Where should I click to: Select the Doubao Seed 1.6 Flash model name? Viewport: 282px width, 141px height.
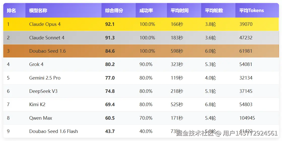click(x=54, y=131)
